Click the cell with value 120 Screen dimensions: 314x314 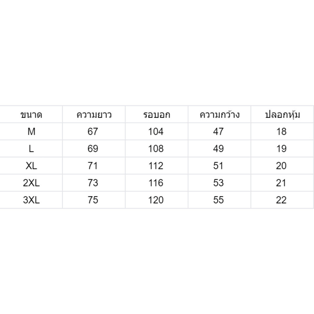coord(157,200)
